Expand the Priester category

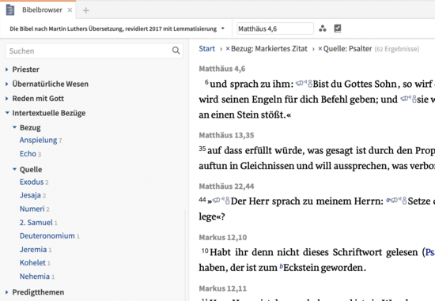7,70
